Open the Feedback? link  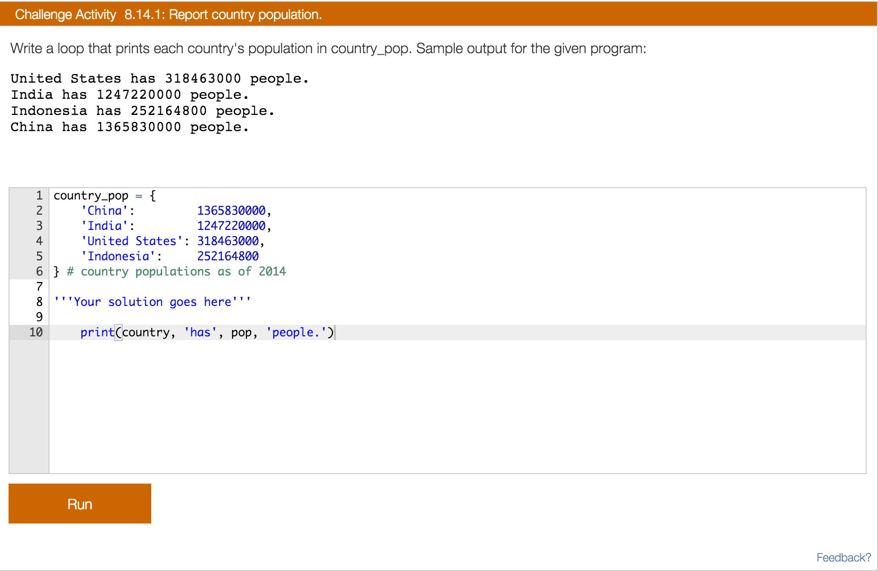[x=843, y=558]
